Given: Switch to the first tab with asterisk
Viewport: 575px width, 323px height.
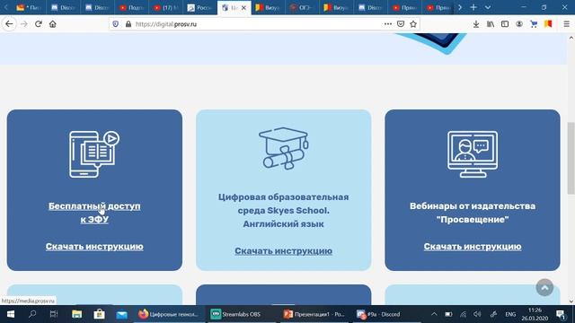Looking at the screenshot, I should [x=29, y=8].
